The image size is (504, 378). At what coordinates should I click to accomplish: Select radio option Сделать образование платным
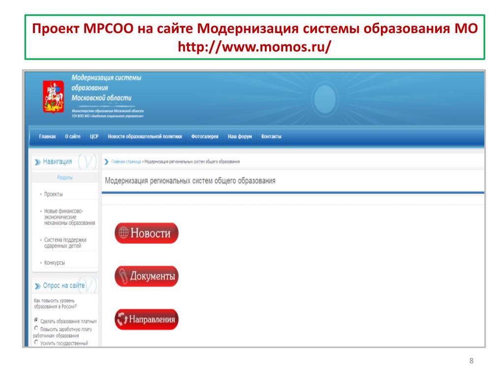point(36,320)
